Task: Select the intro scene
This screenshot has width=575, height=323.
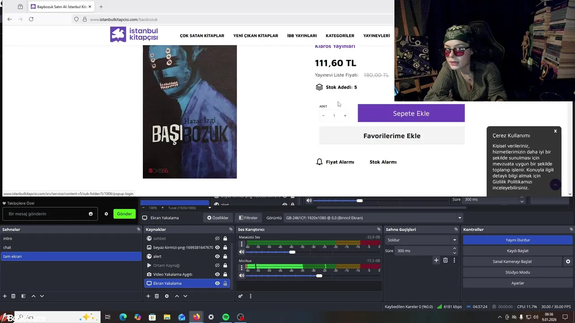Action: click(71, 238)
